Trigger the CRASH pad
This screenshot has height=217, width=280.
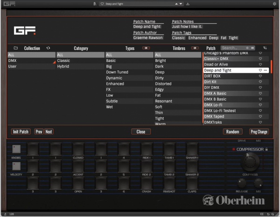click(147, 183)
